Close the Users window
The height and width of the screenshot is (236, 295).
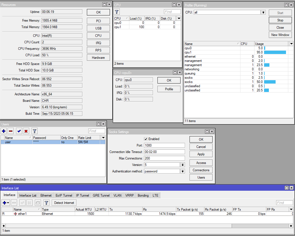tap(103, 124)
